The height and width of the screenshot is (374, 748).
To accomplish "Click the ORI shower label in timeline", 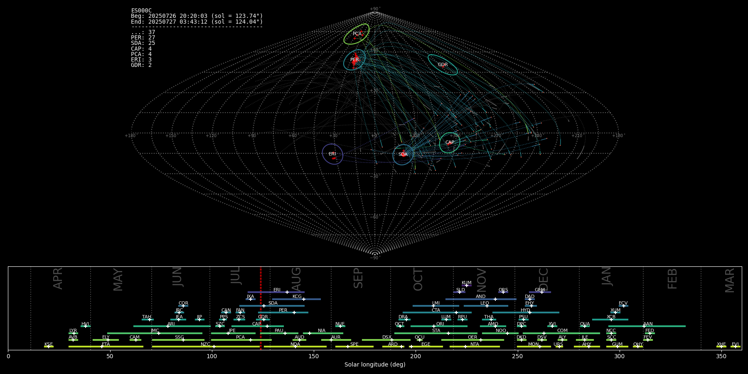I will click(440, 324).
